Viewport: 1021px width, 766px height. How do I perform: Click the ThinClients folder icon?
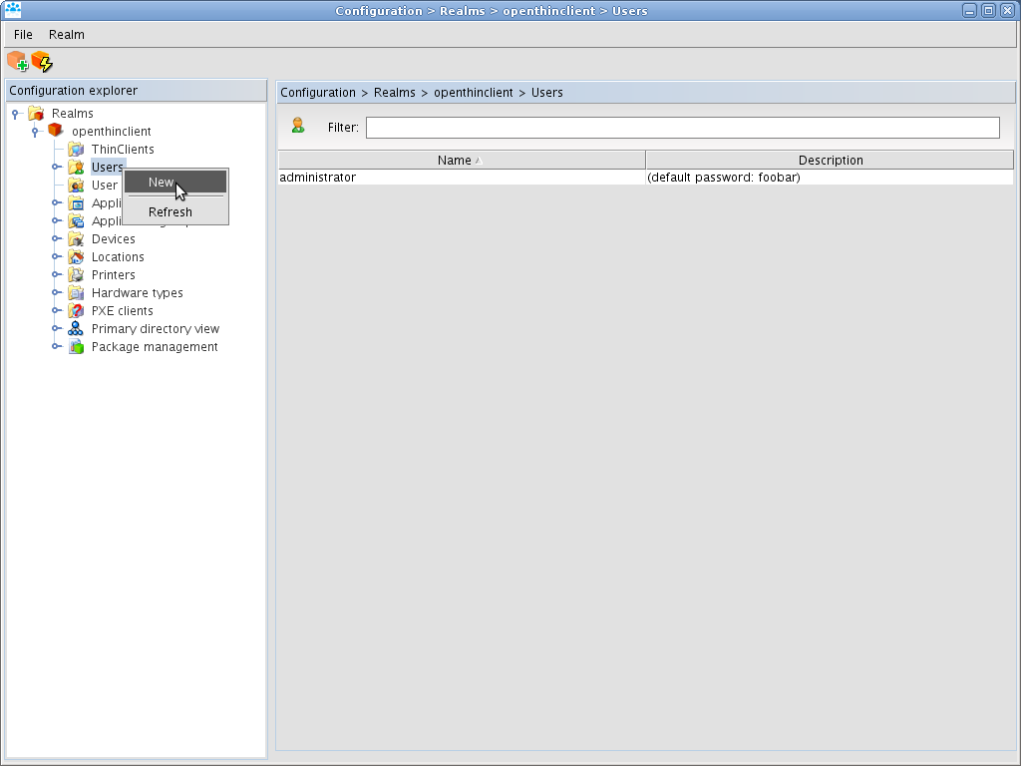(76, 150)
